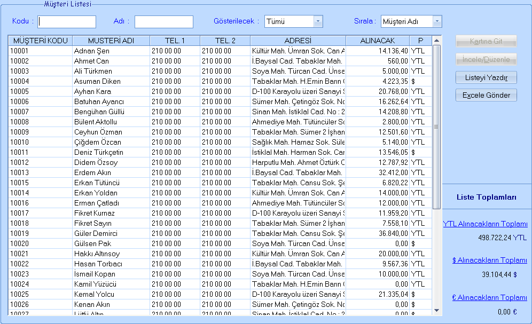Select customer code 10001
The image size is (532, 324).
point(19,51)
